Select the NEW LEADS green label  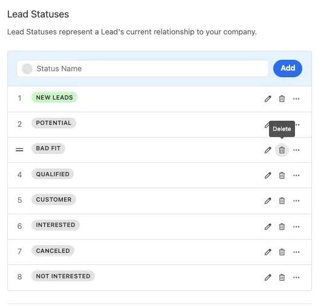tap(54, 98)
